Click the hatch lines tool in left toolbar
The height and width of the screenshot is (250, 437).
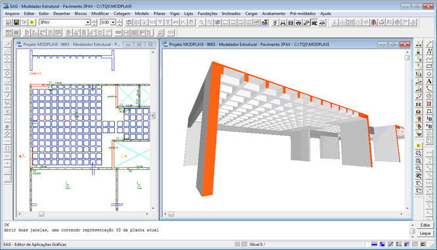click(7, 133)
